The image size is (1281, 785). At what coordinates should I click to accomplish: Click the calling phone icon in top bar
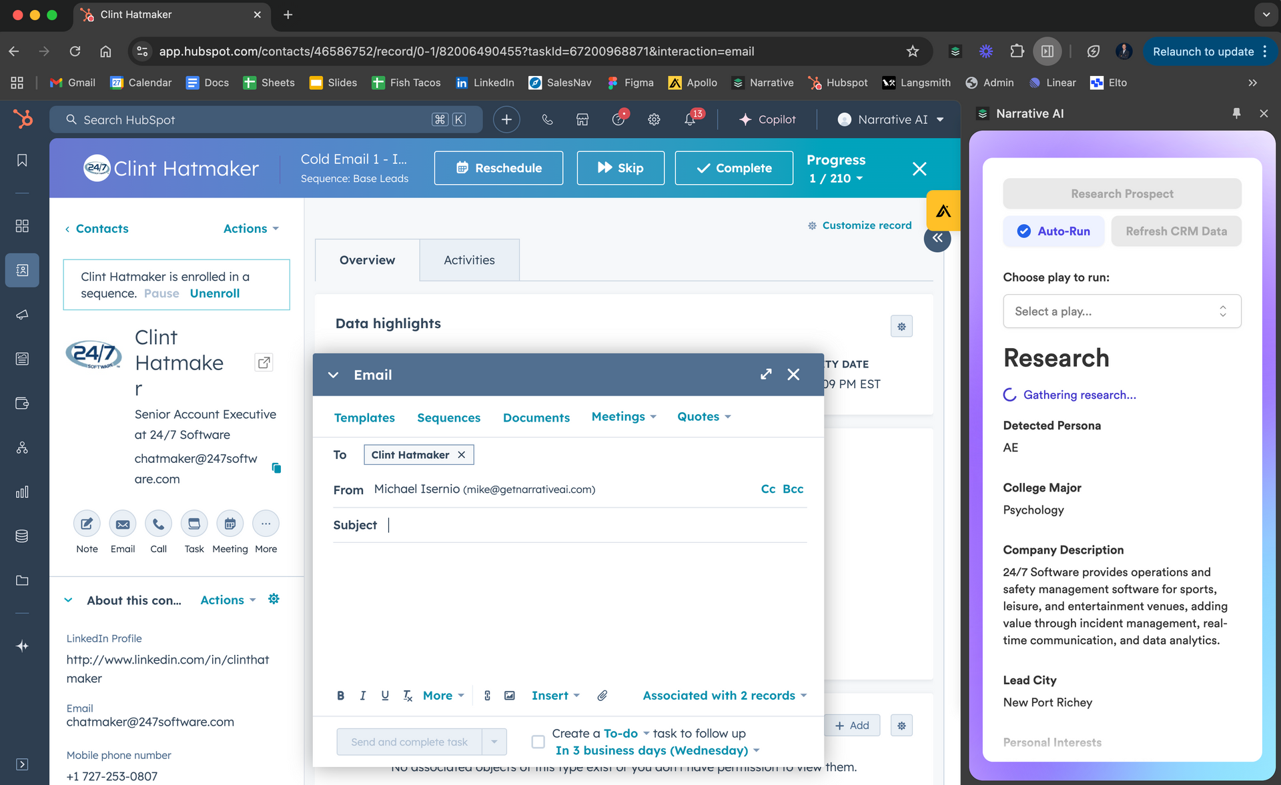tap(547, 119)
